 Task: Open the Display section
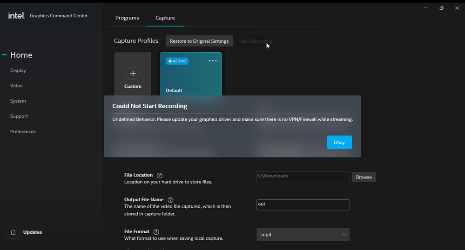[18, 70]
